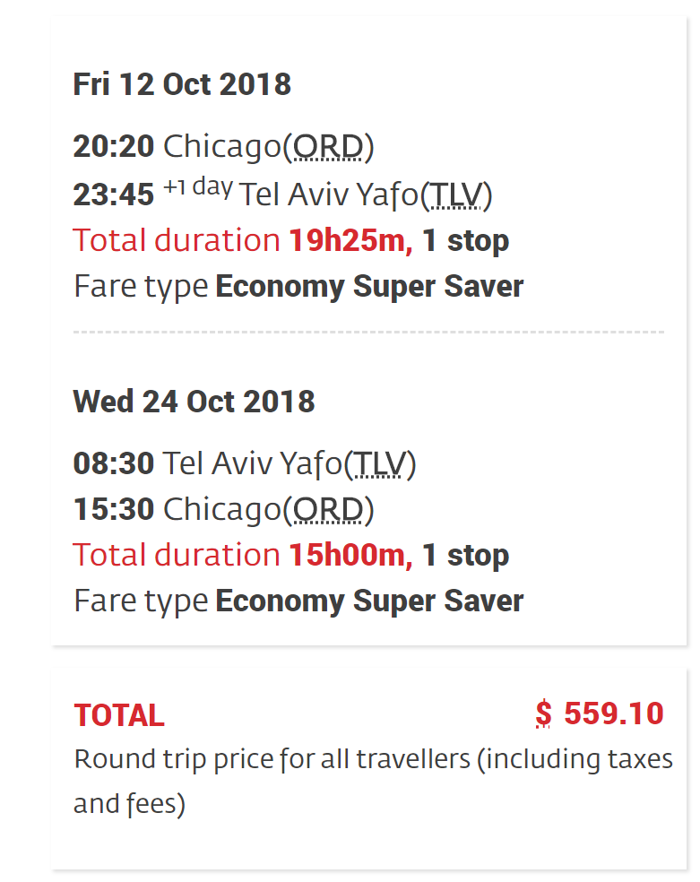Click the underlined dollar currency symbol
Screen dimensions: 700x882
pos(543,713)
